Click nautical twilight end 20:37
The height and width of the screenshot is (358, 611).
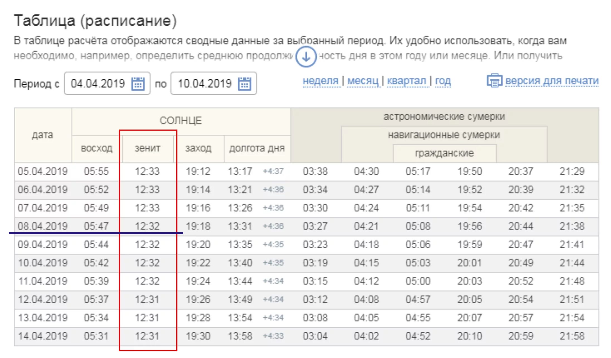pyautogui.click(x=521, y=171)
